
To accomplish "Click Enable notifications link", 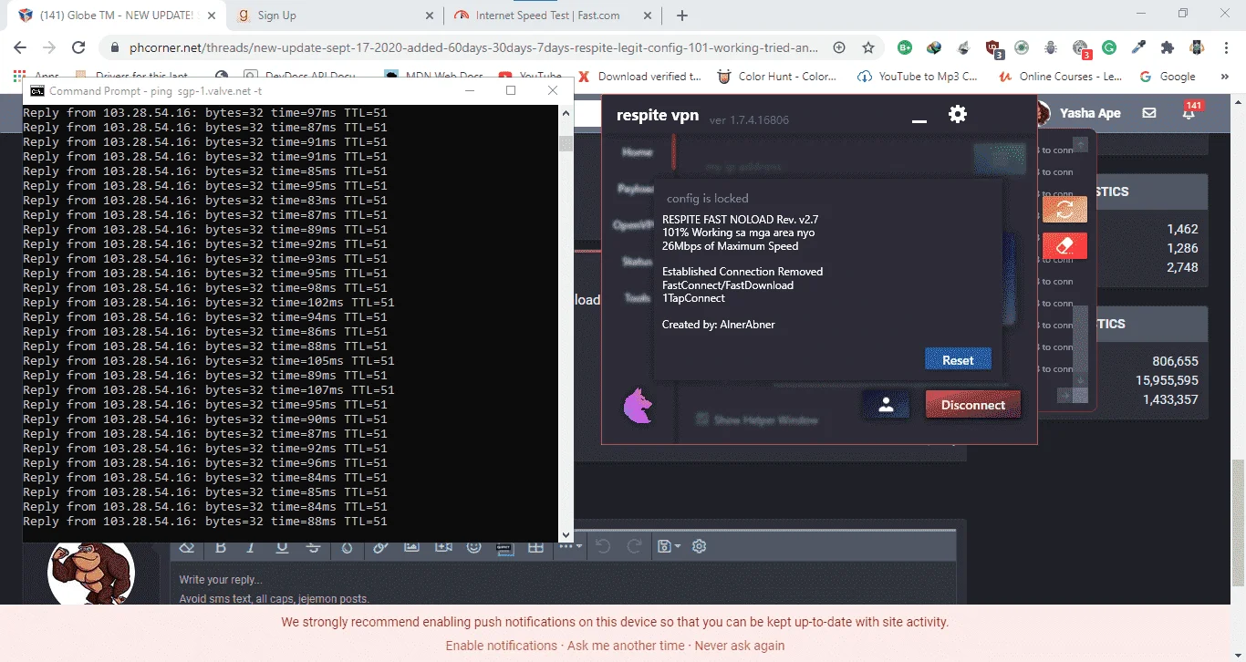I will [x=501, y=646].
